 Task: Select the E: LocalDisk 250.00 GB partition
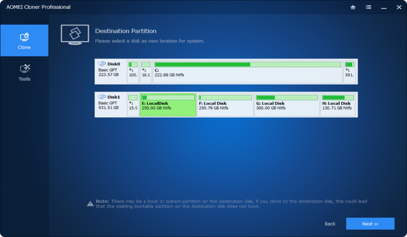click(168, 108)
